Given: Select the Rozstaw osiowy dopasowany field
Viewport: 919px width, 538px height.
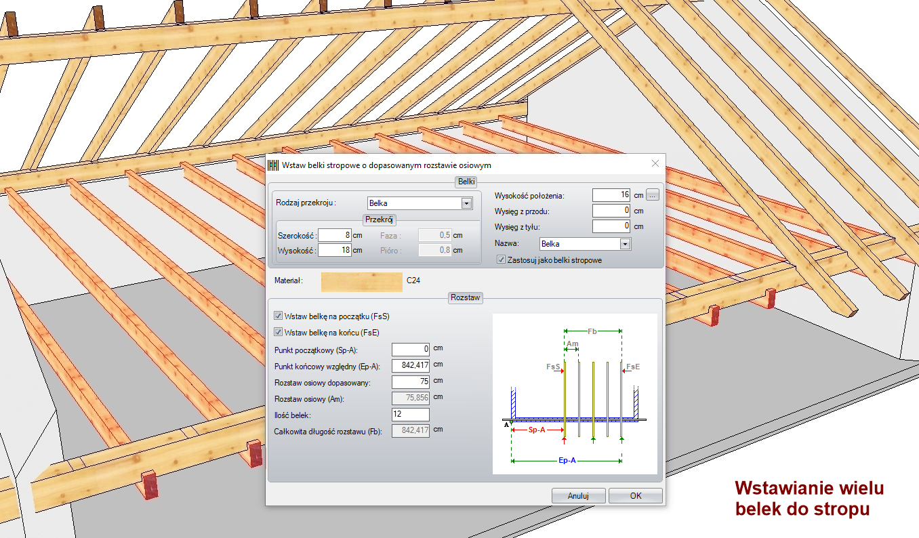Looking at the screenshot, I should tap(410, 382).
